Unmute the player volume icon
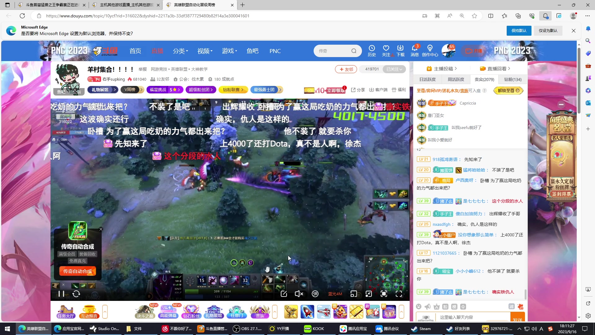The width and height of the screenshot is (595, 335). click(x=299, y=294)
